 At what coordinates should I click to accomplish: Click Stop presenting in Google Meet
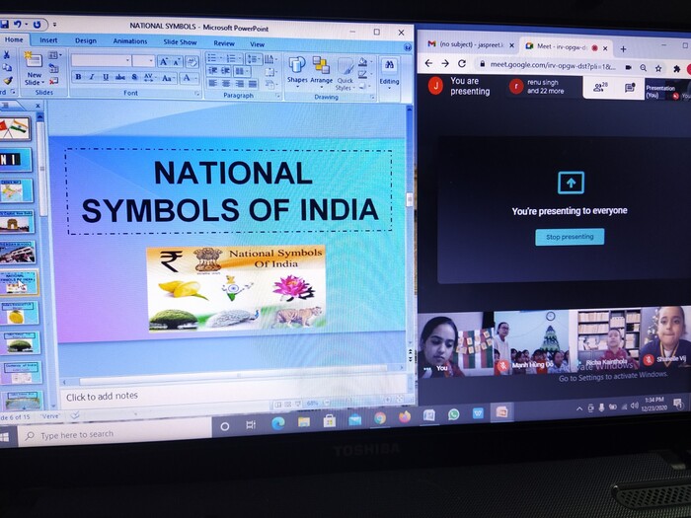tap(570, 237)
